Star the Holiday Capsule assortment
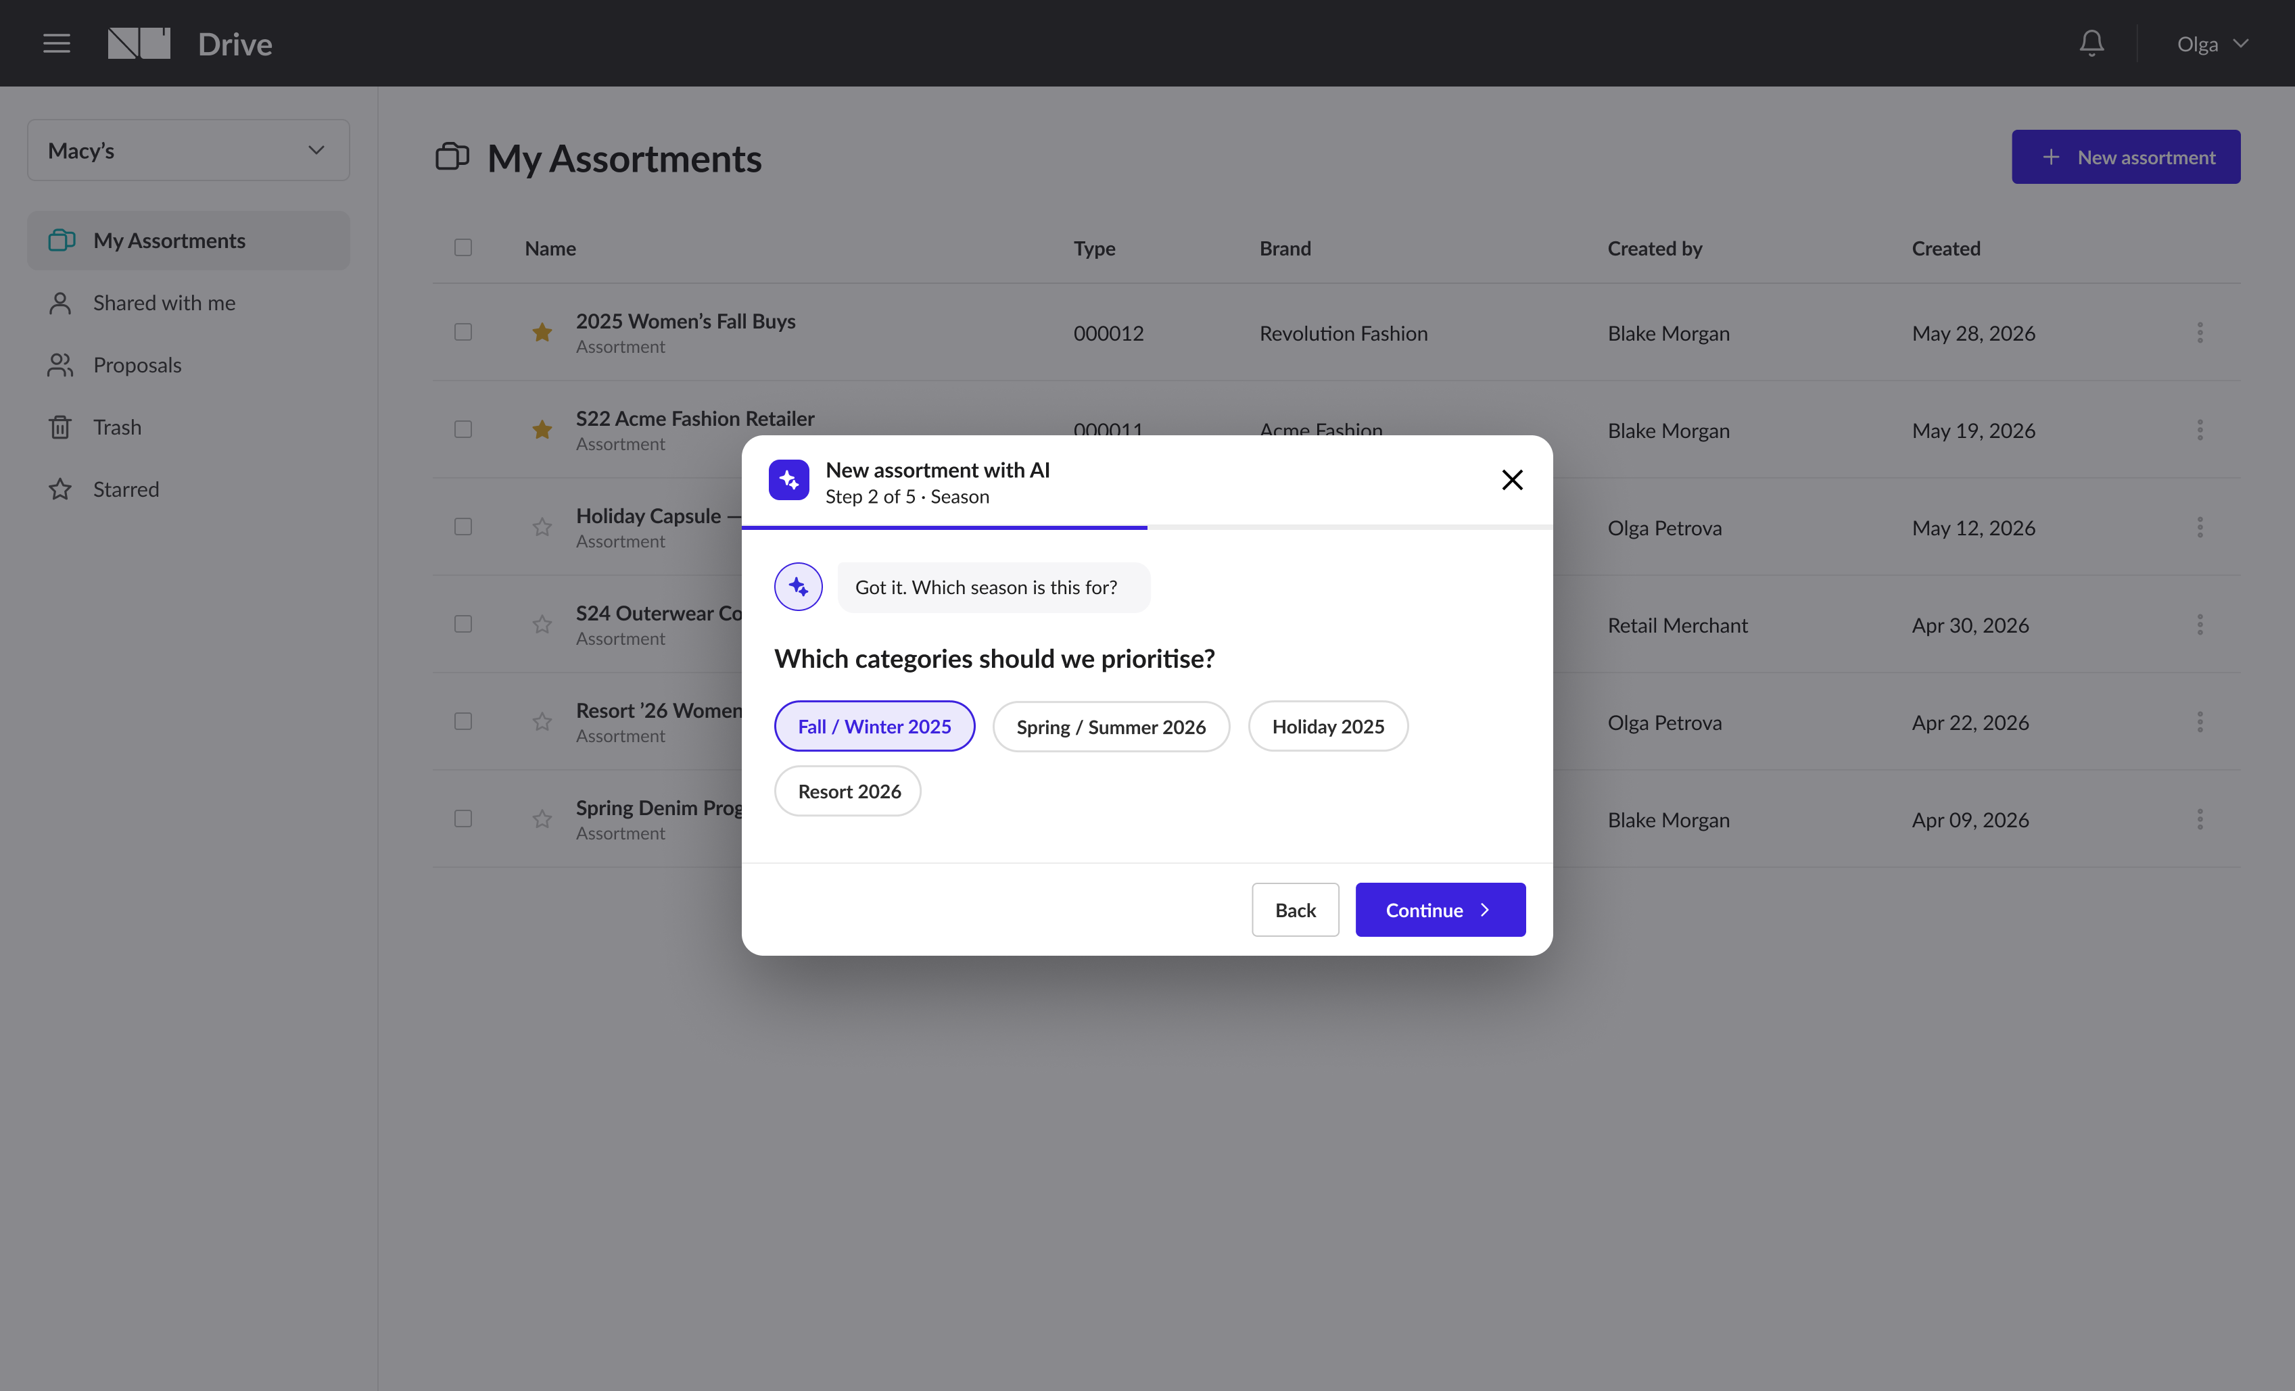The image size is (2295, 1391). [542, 527]
